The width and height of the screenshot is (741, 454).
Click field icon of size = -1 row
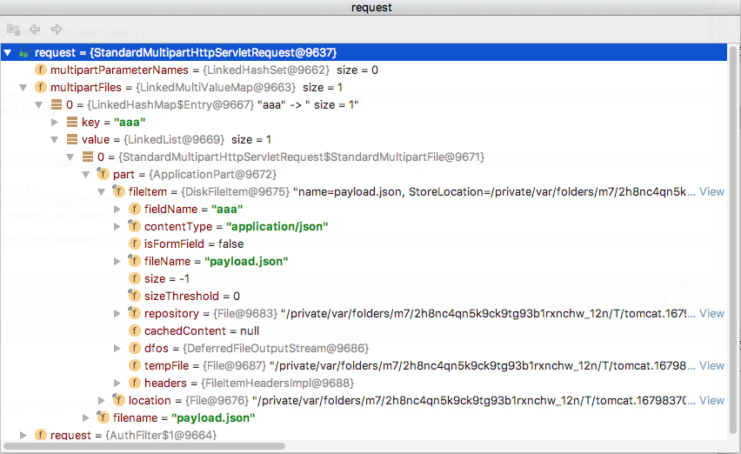135,278
